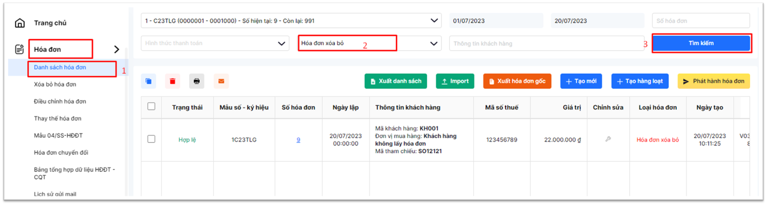Open Danh sách hóa đơn menu item
767x205 pixels.
pos(60,68)
